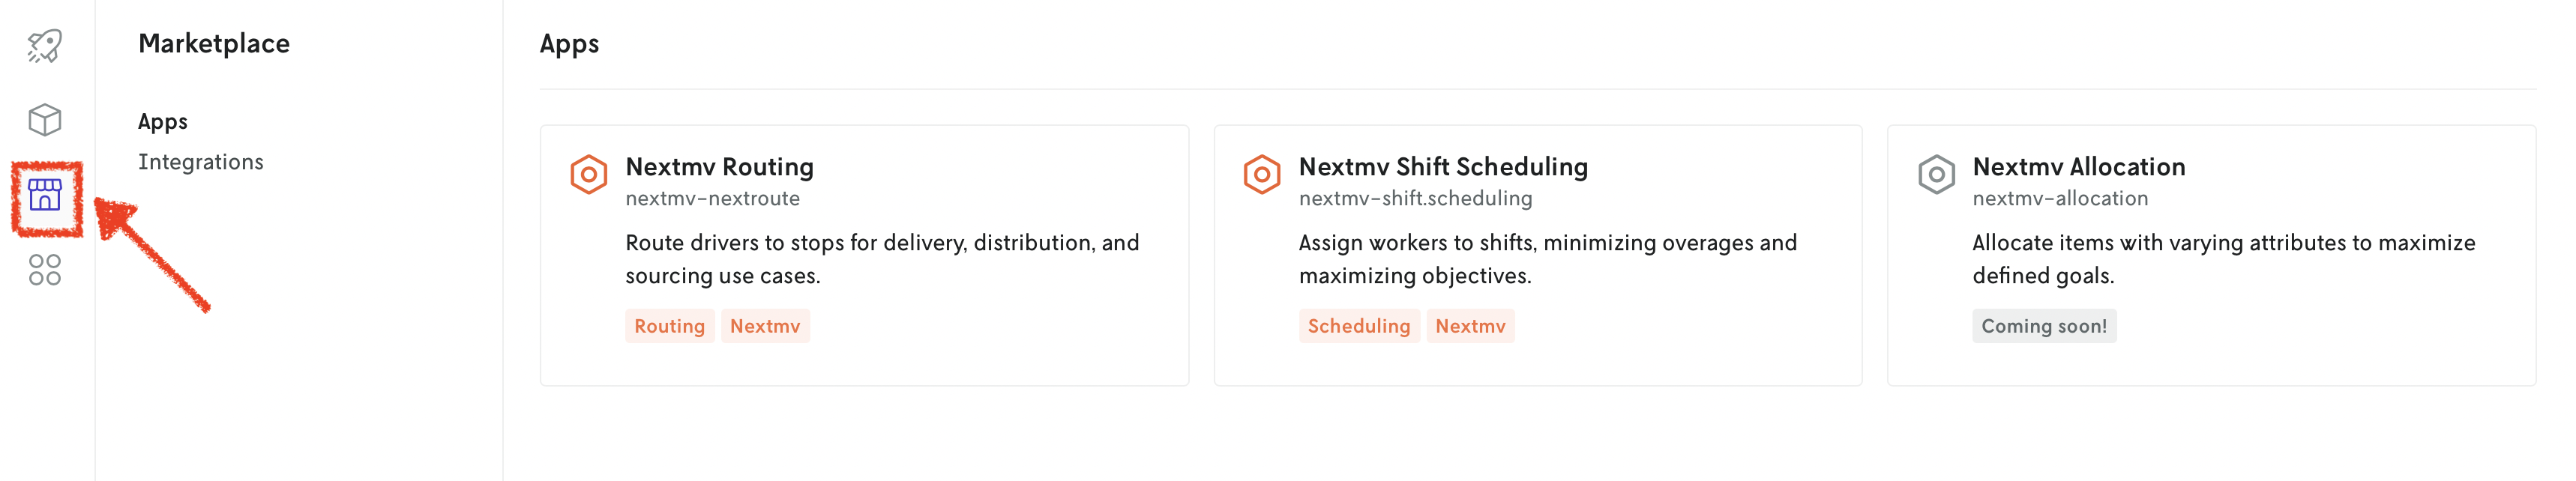Click the Route drivers to stops description
Image resolution: width=2576 pixels, height=481 pixels.
(882, 259)
